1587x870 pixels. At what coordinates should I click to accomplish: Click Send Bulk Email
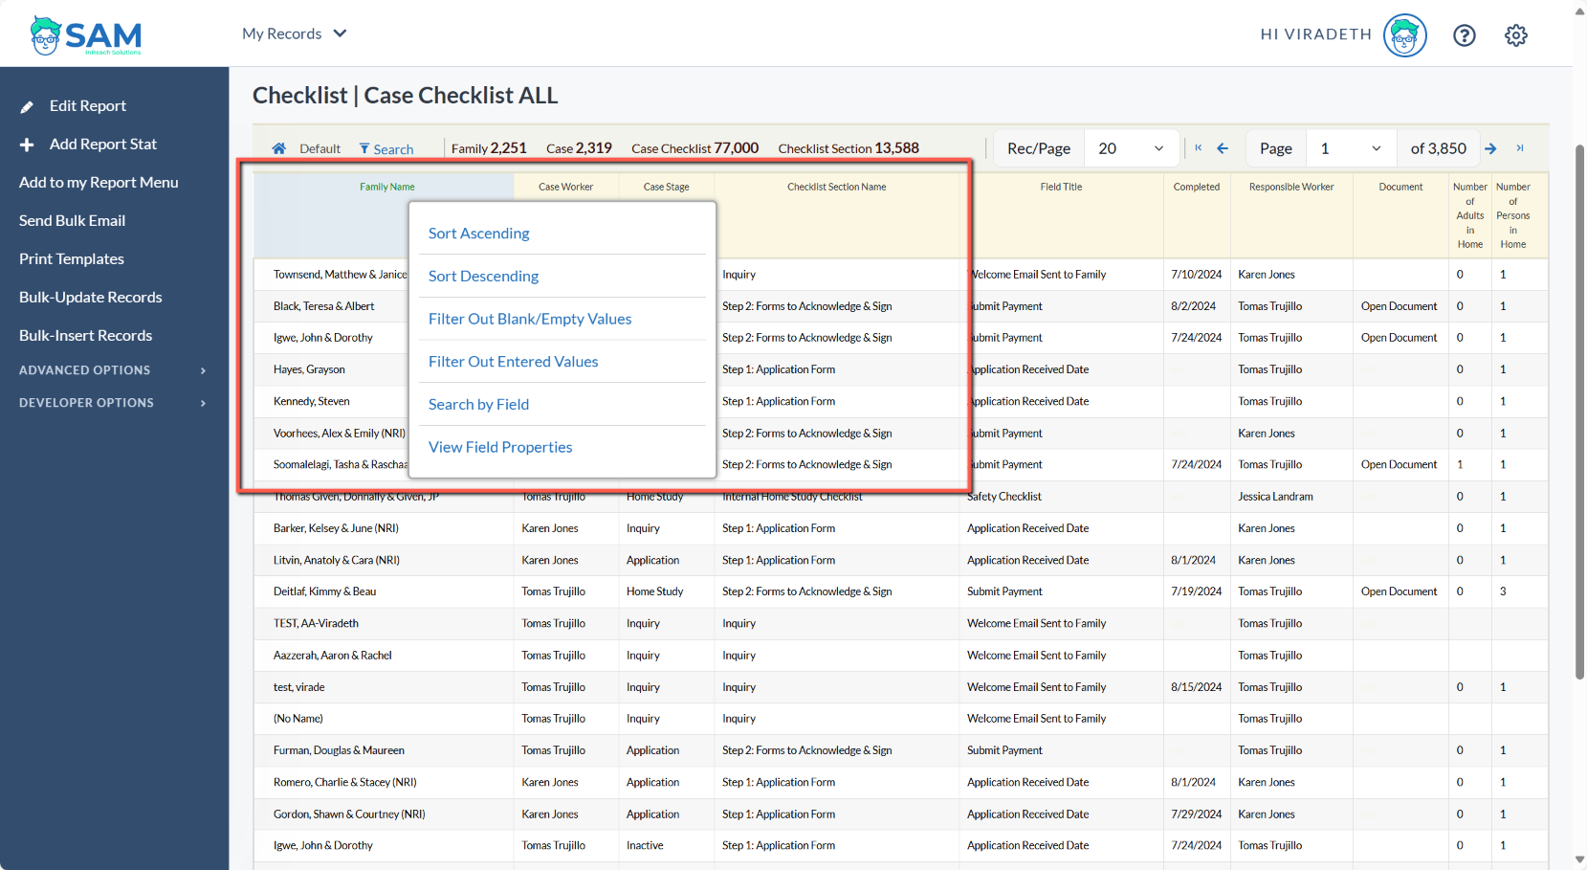72,221
